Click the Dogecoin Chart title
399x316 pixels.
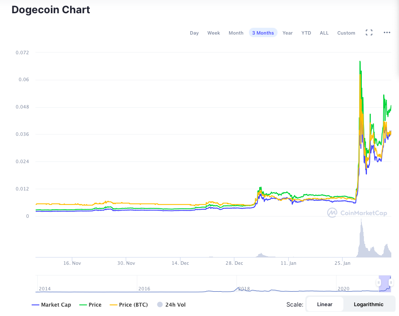(x=50, y=9)
